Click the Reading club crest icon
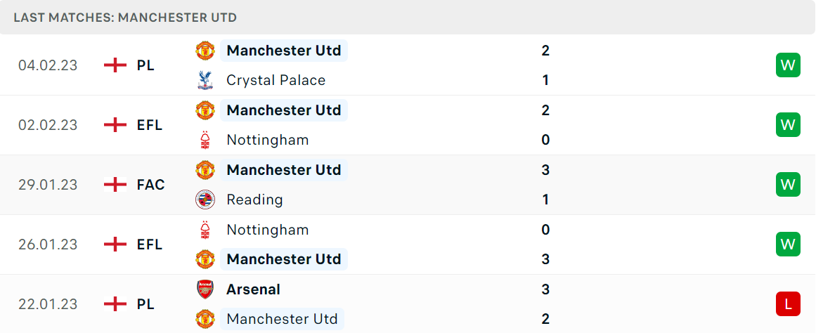The image size is (816, 333). pos(205,200)
